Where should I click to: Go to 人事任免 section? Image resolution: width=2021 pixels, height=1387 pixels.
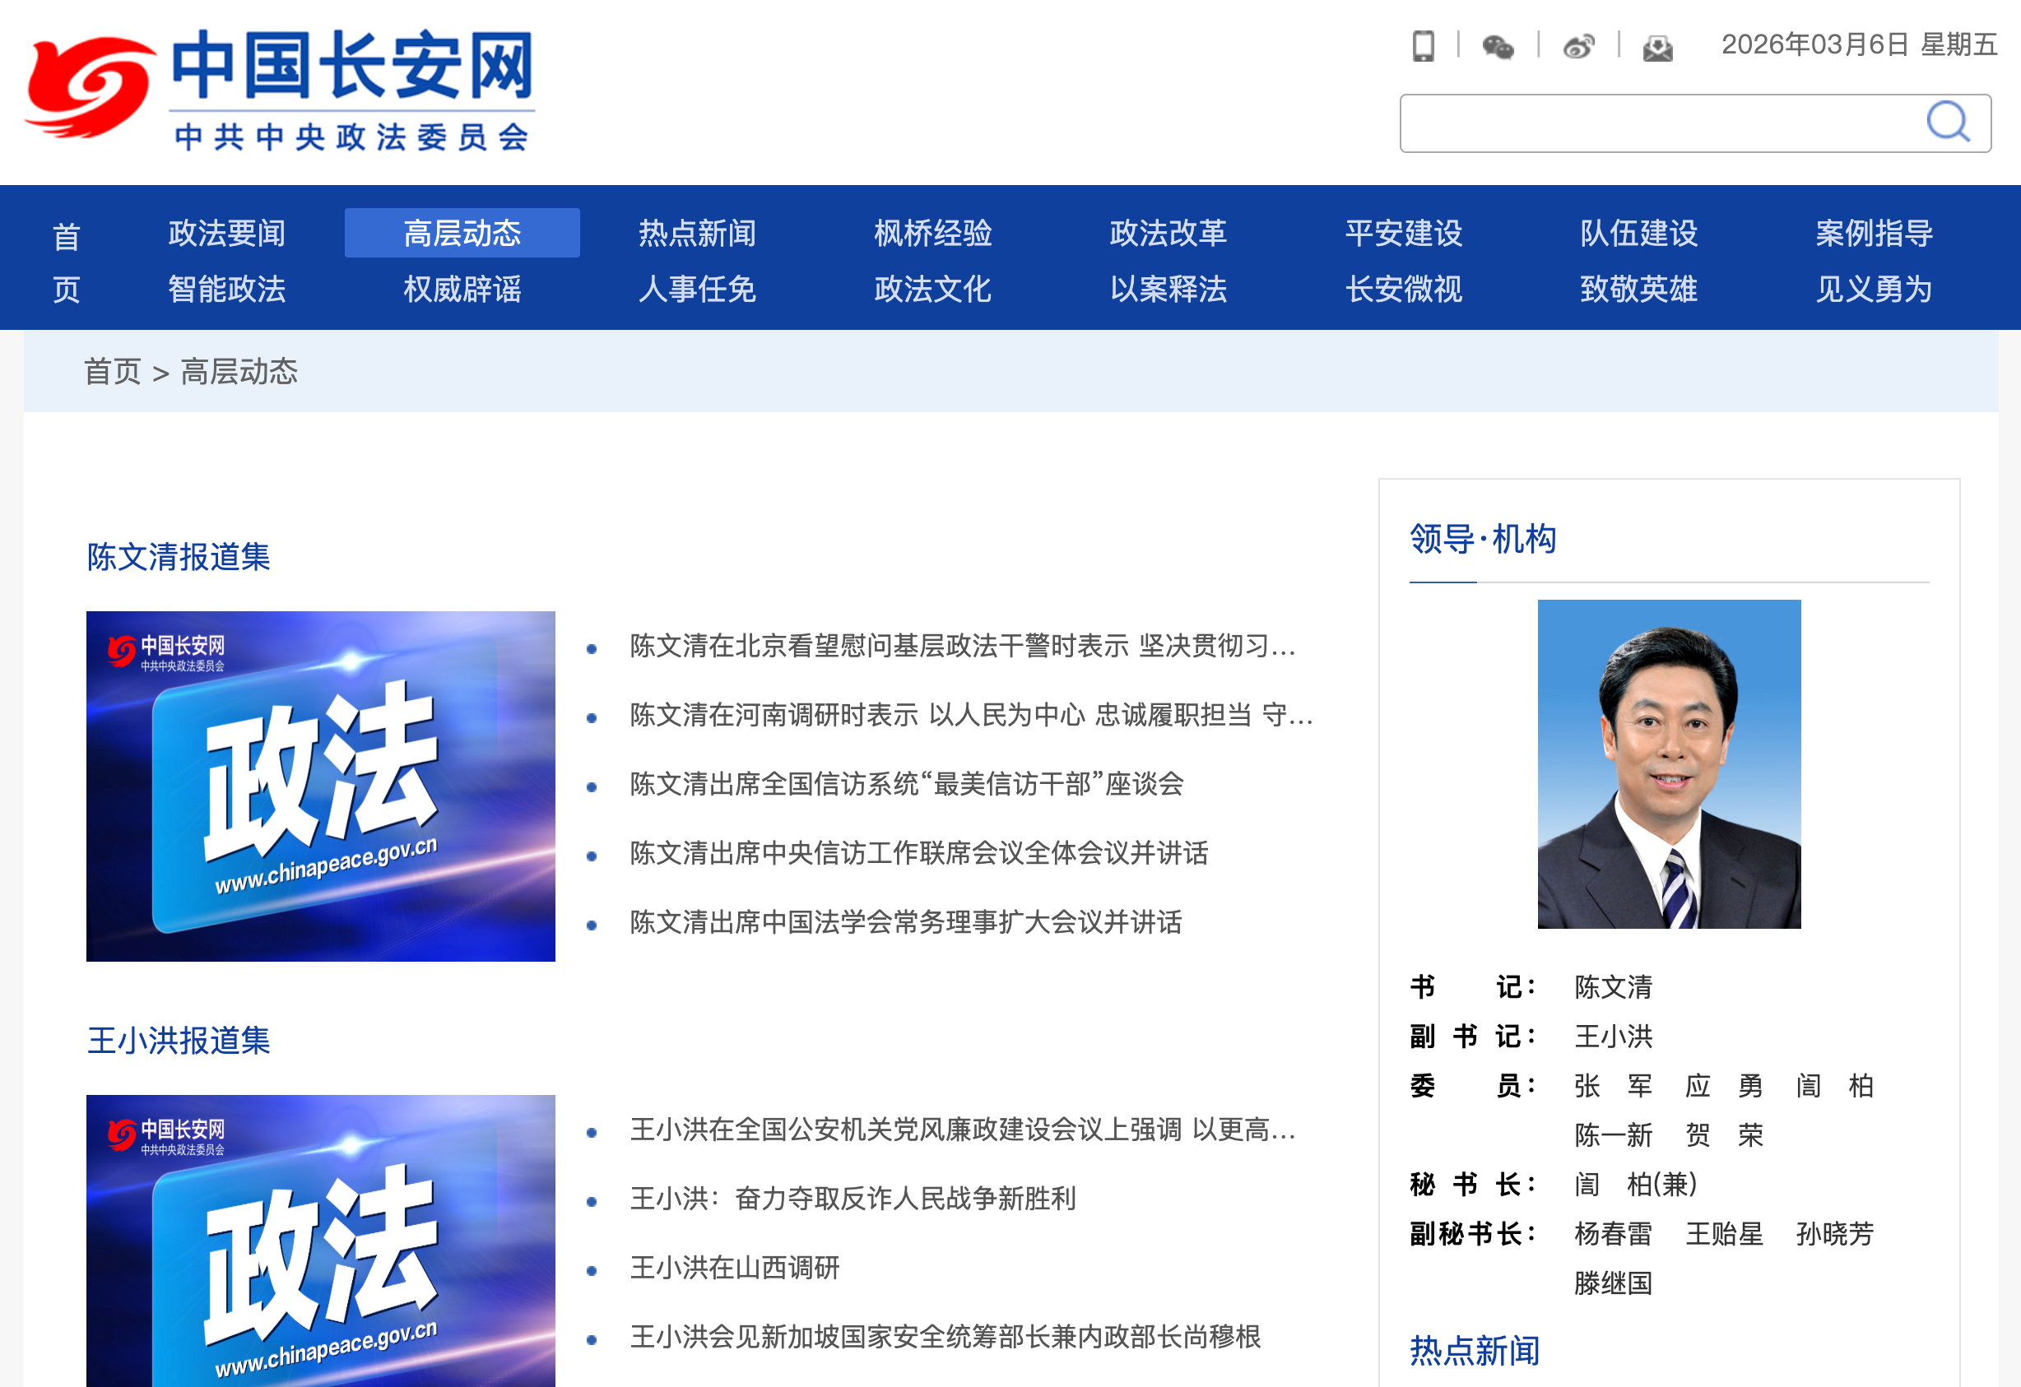click(x=696, y=289)
